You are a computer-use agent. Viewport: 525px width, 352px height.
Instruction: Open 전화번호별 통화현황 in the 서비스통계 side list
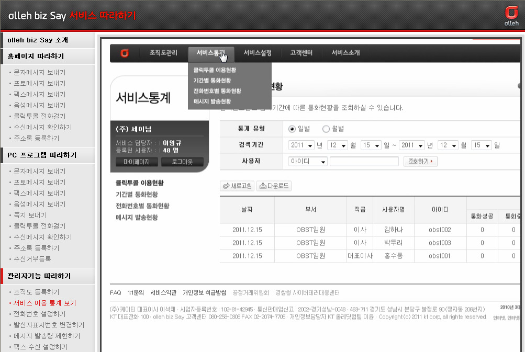click(x=142, y=206)
